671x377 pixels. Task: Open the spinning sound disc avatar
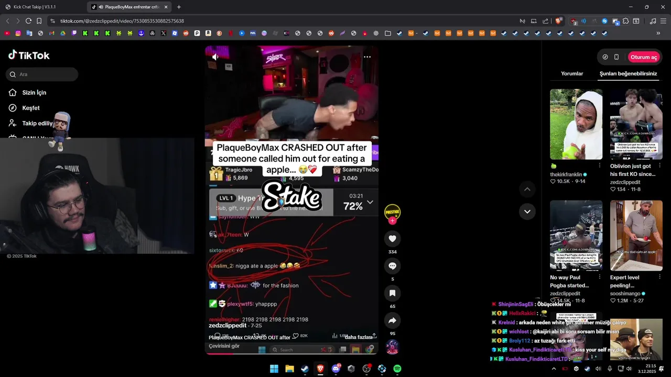pos(392,347)
